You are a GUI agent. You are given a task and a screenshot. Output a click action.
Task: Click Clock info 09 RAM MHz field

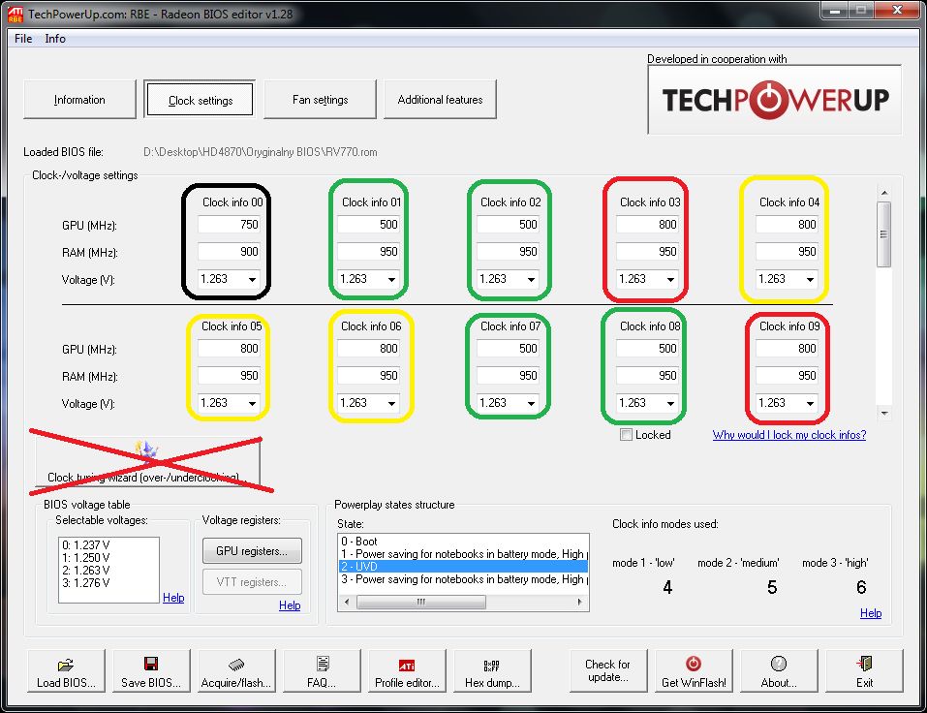coord(787,376)
